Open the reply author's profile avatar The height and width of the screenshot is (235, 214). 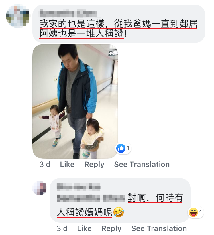click(x=40, y=188)
